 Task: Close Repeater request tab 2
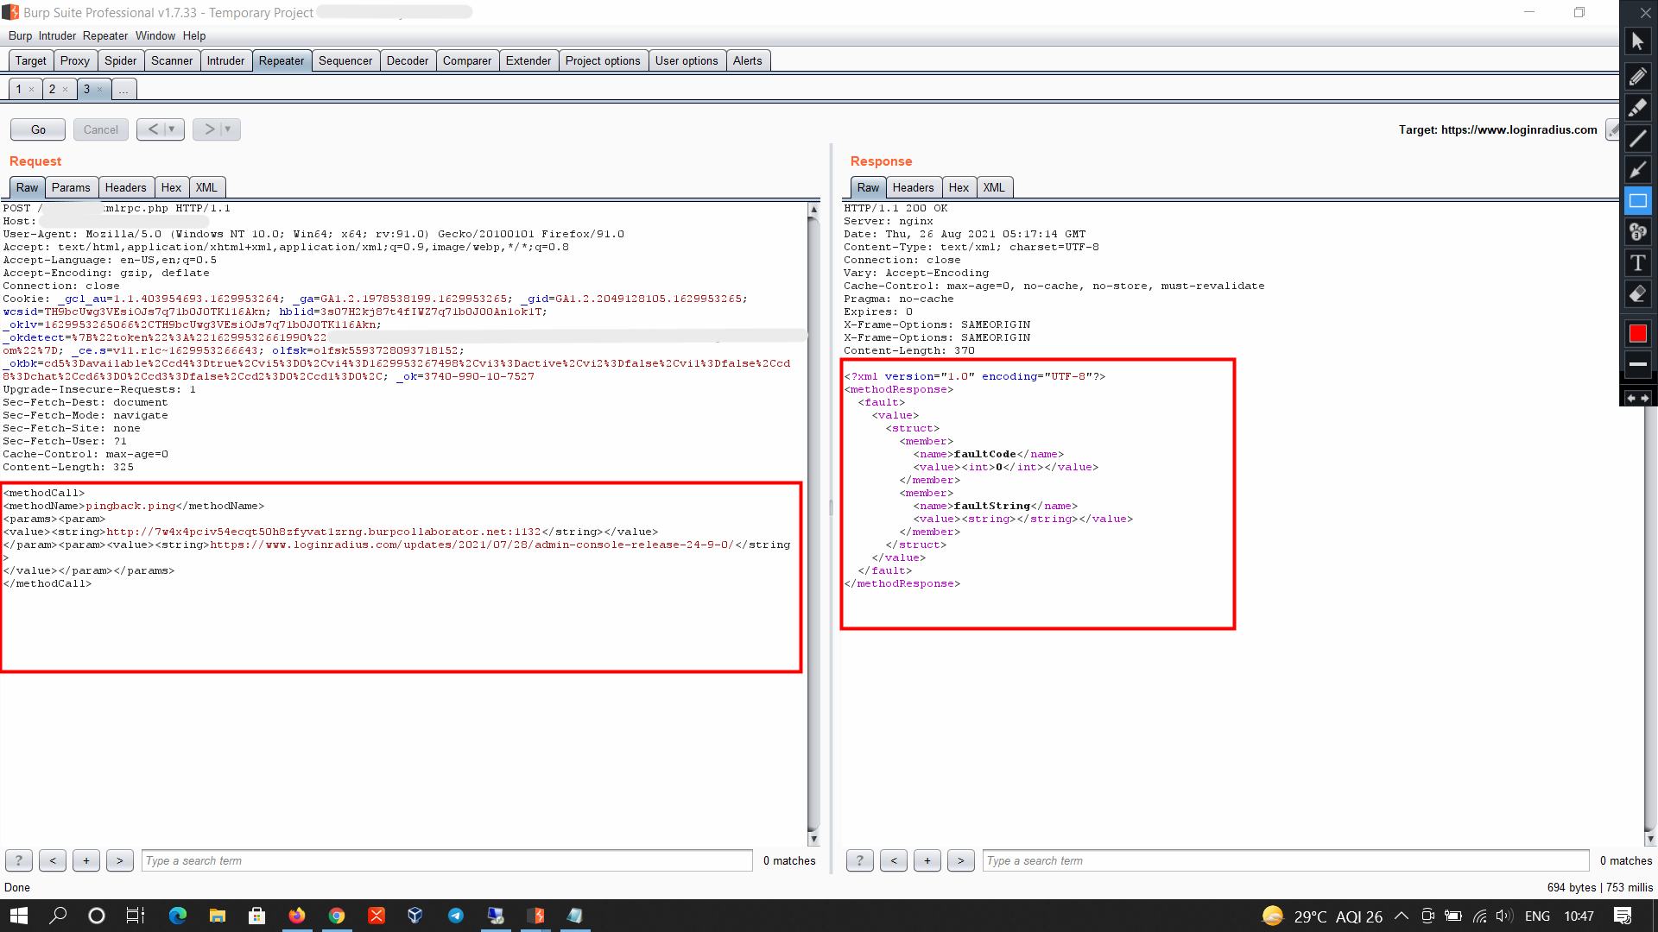(x=65, y=89)
